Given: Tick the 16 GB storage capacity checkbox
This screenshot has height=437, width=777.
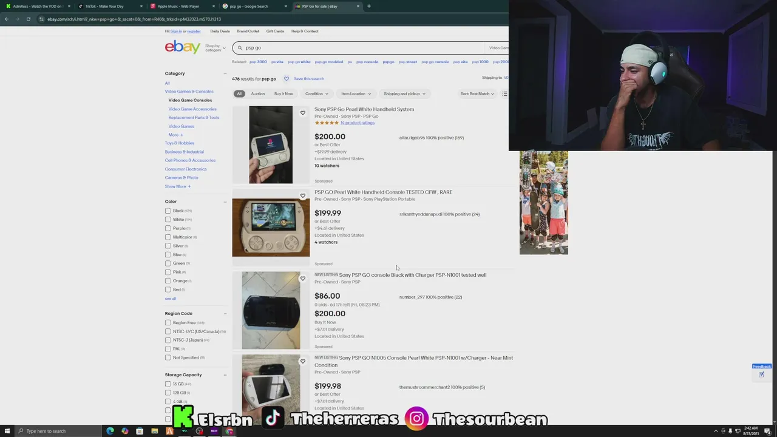Looking at the screenshot, I should coord(168,384).
